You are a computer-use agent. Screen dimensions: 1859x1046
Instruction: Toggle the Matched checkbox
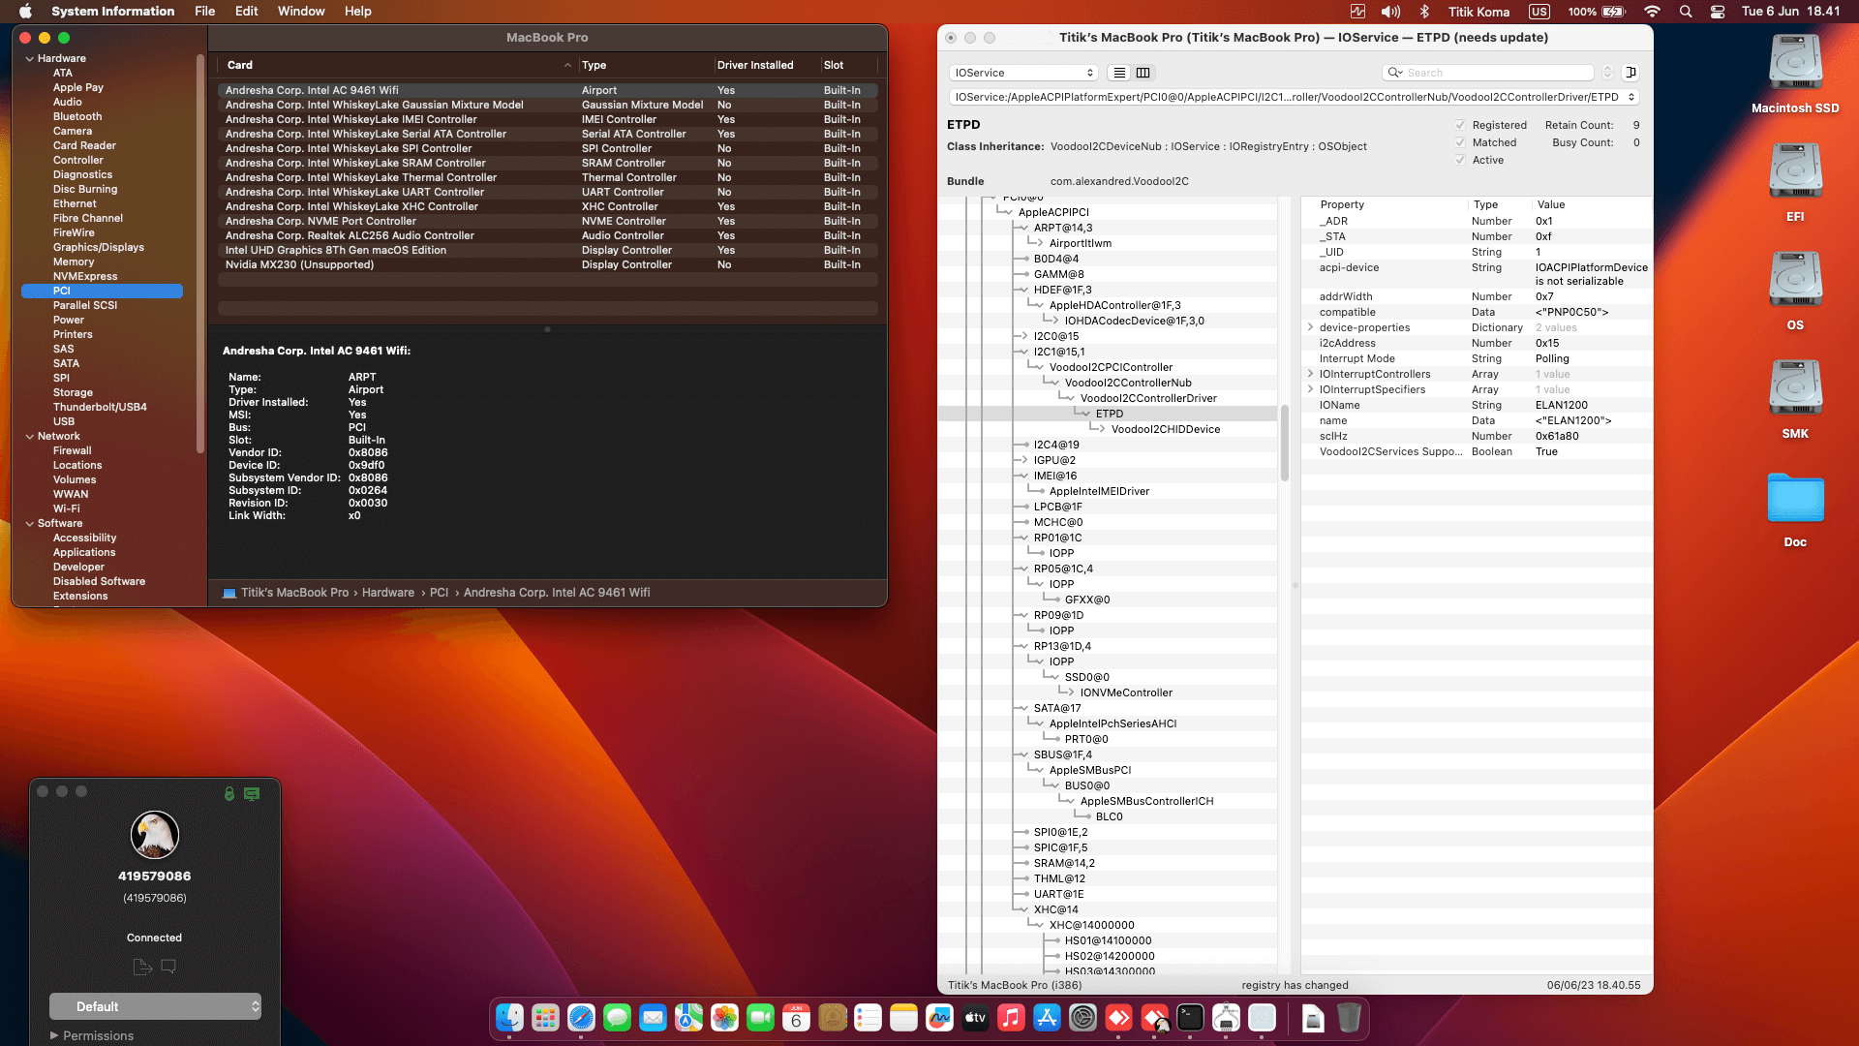[1460, 142]
